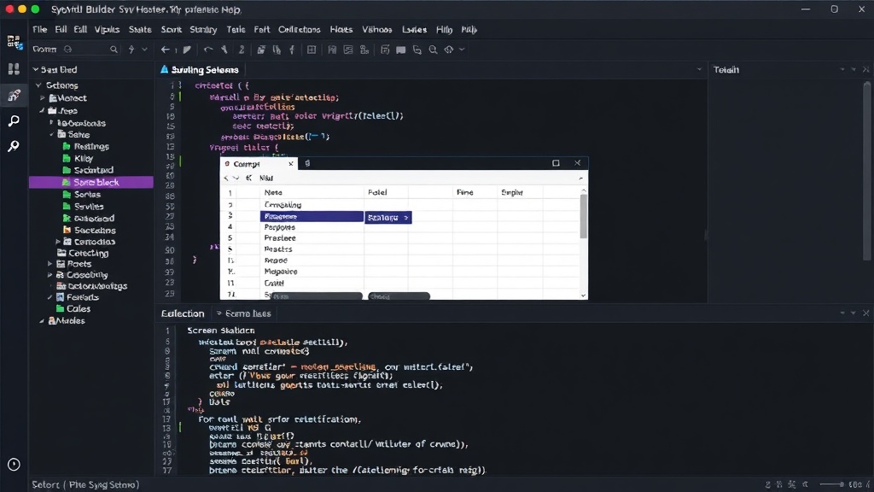The width and height of the screenshot is (874, 492).
Task: Select the "Mlepaure" row in the dialog table
Action: coord(281,272)
